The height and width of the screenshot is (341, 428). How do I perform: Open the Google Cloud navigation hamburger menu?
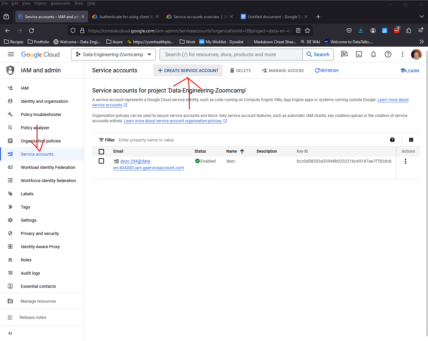click(11, 55)
